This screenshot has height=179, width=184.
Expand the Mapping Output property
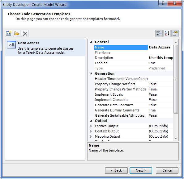tap(91, 136)
